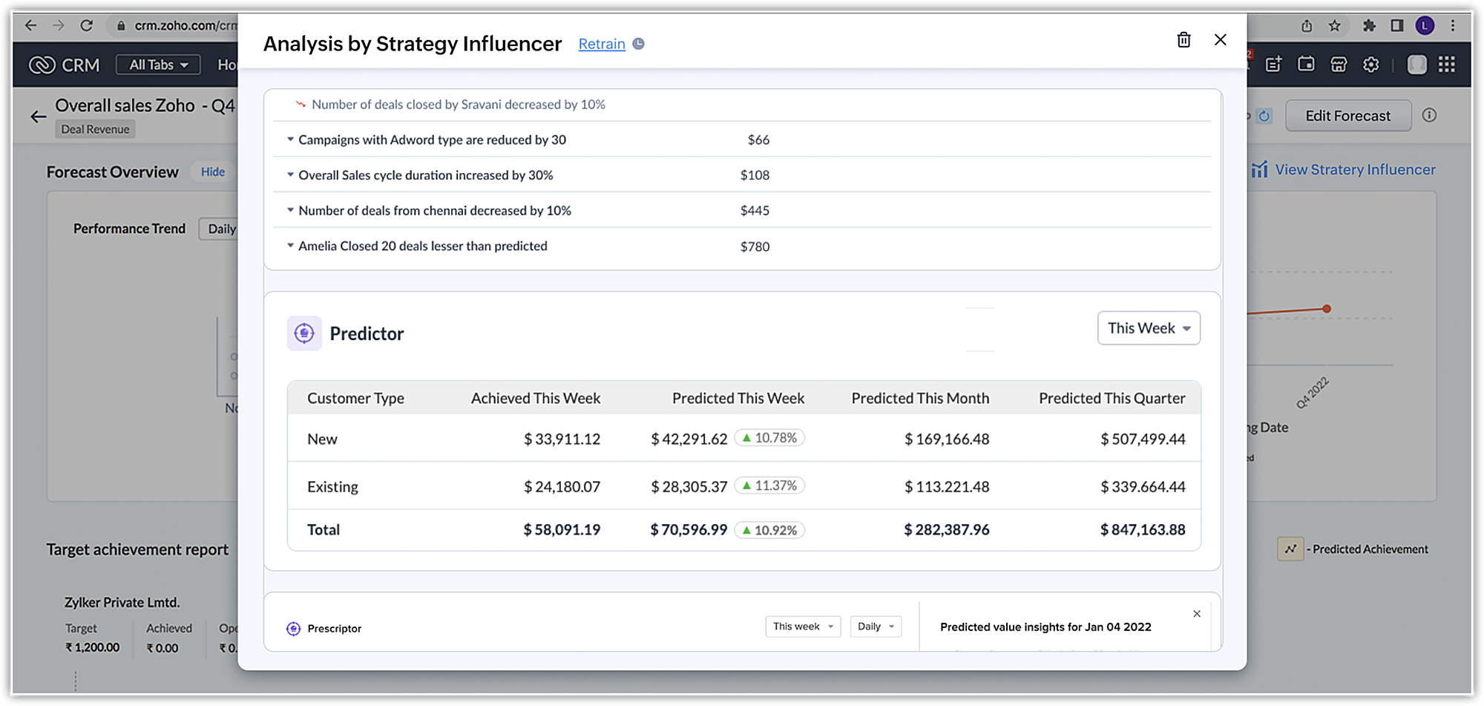Expand Amelia Closed 20 deals row

click(290, 246)
